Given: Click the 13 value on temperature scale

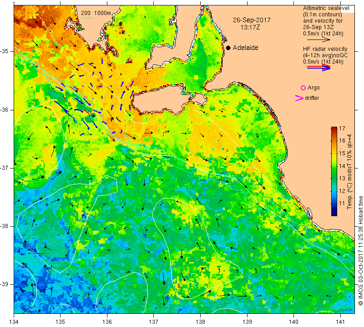Looking at the screenshot, I should (x=342, y=178).
